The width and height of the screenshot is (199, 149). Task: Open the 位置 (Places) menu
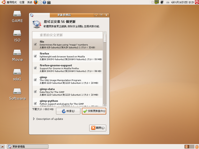(22, 2)
